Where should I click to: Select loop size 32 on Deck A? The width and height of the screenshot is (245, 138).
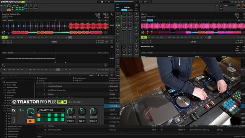[x=70, y=37]
